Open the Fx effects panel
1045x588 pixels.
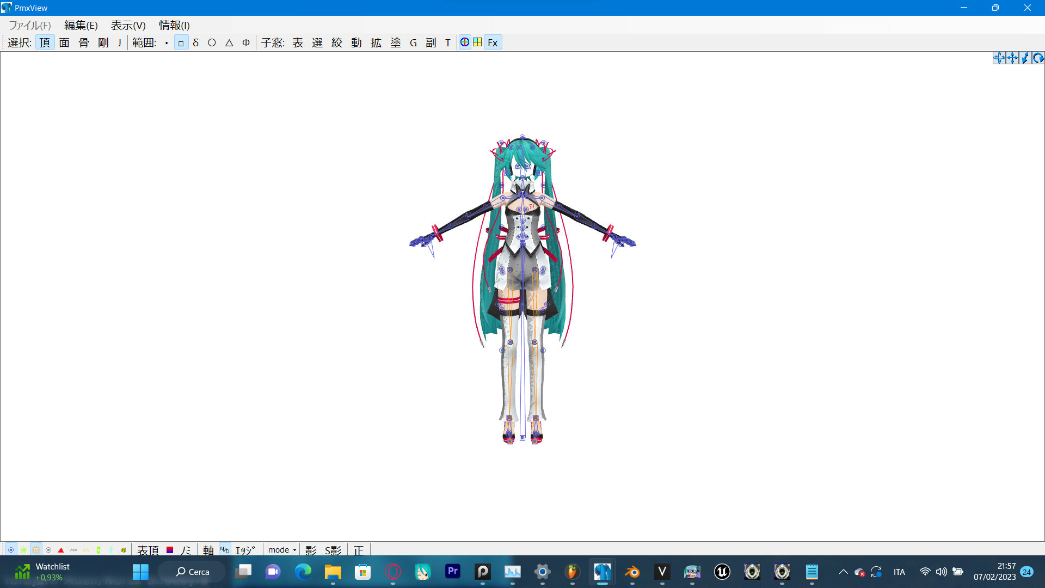click(492, 42)
